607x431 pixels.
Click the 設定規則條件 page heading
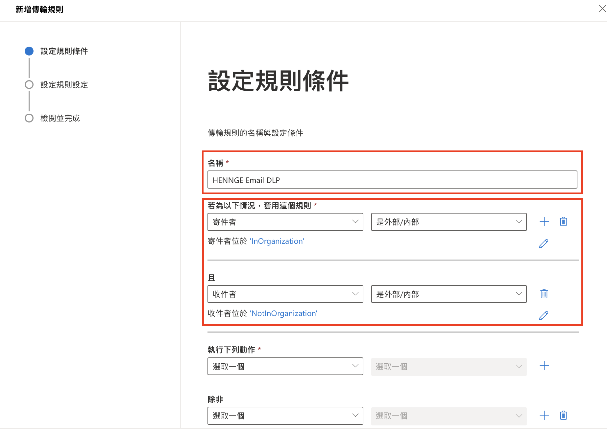coord(278,81)
